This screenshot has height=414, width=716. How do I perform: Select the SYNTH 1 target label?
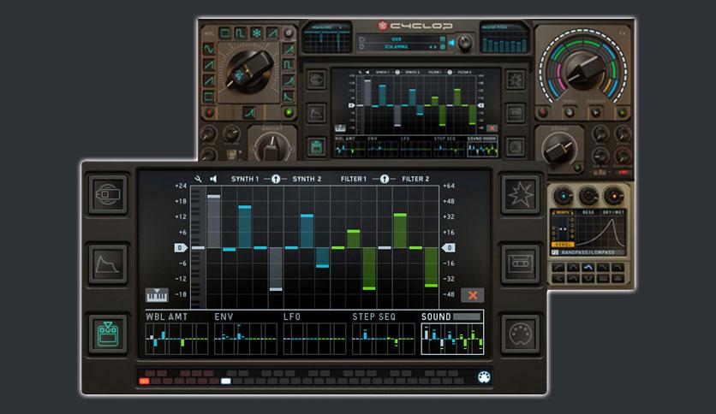tap(245, 179)
